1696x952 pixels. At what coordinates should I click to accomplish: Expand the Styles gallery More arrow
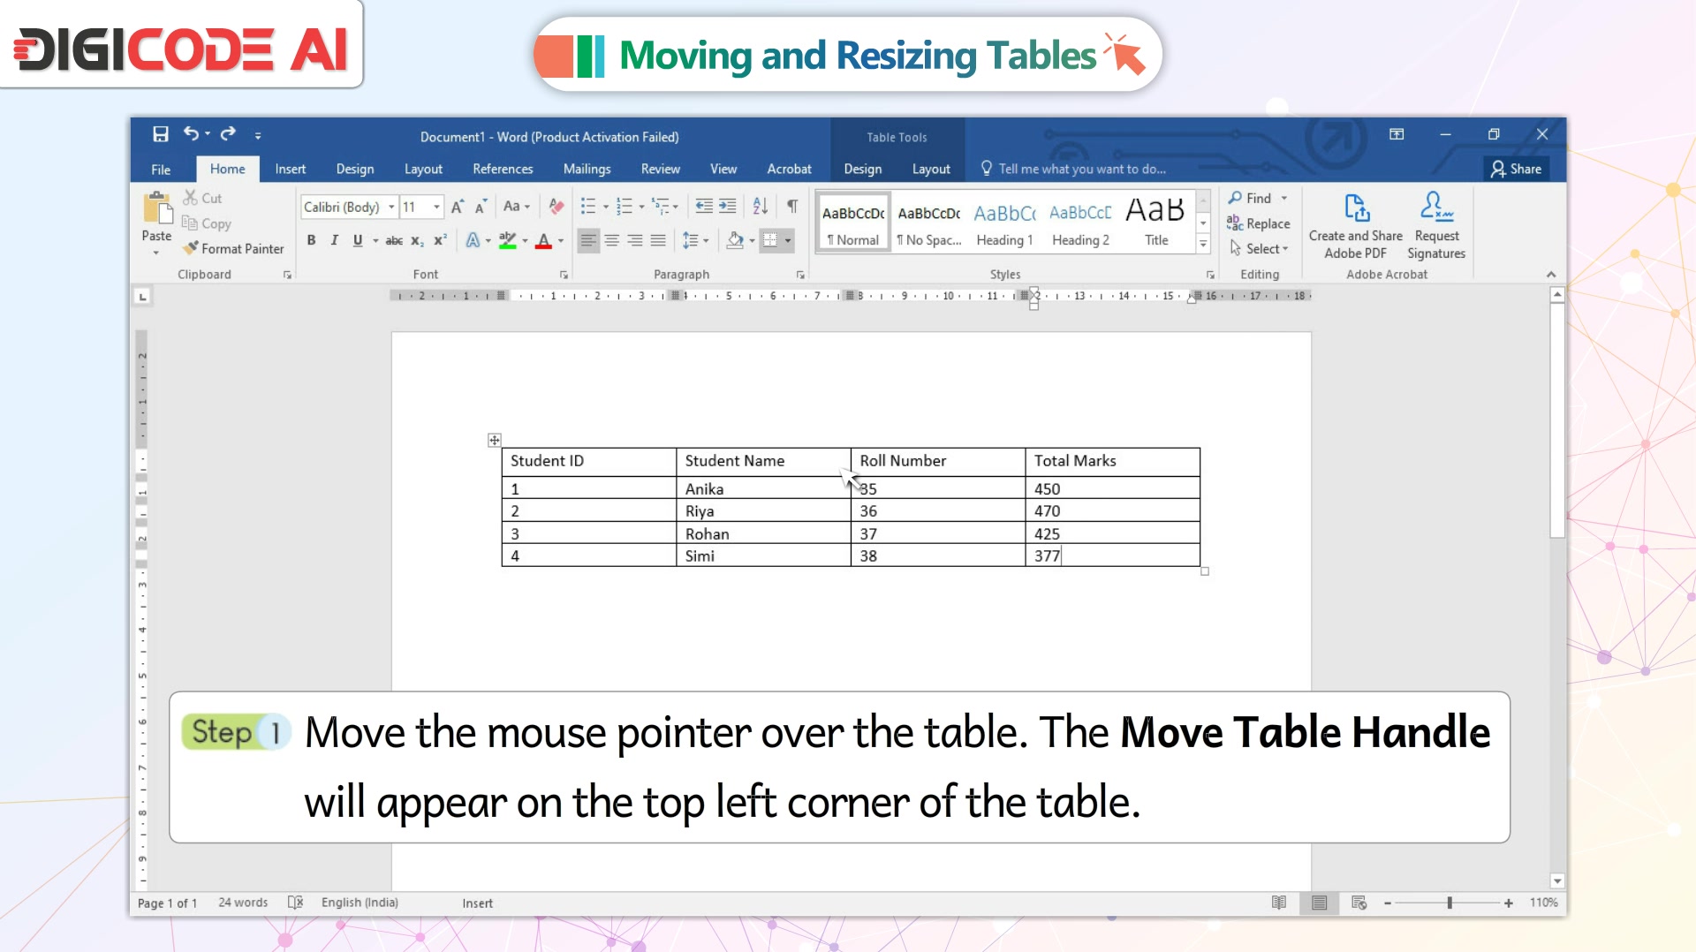[x=1203, y=243]
